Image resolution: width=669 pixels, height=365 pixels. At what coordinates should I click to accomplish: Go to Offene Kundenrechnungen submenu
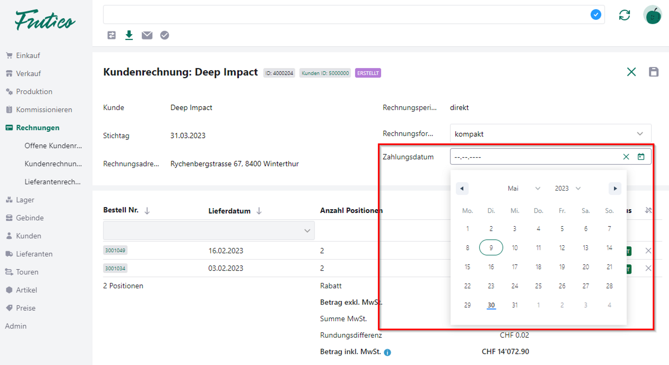[x=53, y=146]
